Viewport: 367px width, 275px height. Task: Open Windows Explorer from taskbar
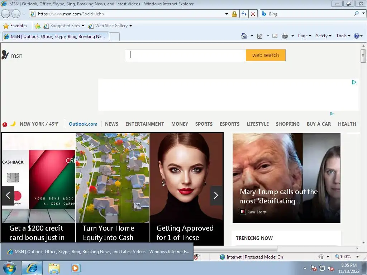tap(54, 268)
